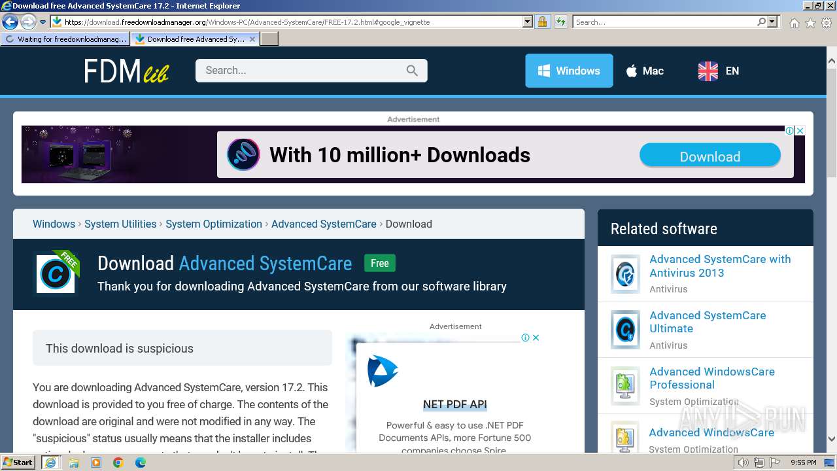Select the Windows platform button
Image resolution: width=837 pixels, height=471 pixels.
click(569, 71)
